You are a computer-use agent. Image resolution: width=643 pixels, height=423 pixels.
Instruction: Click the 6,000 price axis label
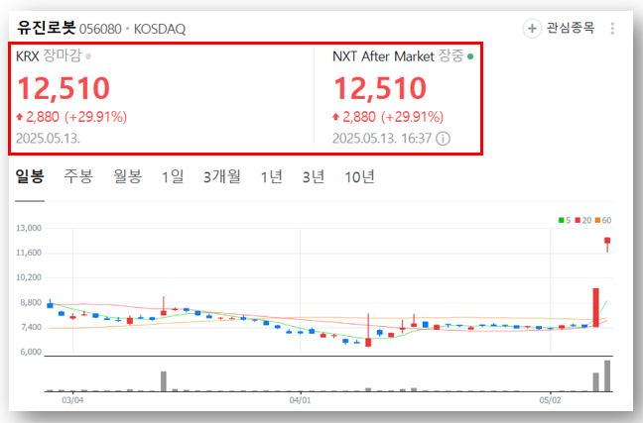tap(31, 352)
